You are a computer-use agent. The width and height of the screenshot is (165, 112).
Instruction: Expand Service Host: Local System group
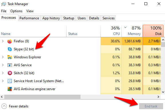coord(3,81)
